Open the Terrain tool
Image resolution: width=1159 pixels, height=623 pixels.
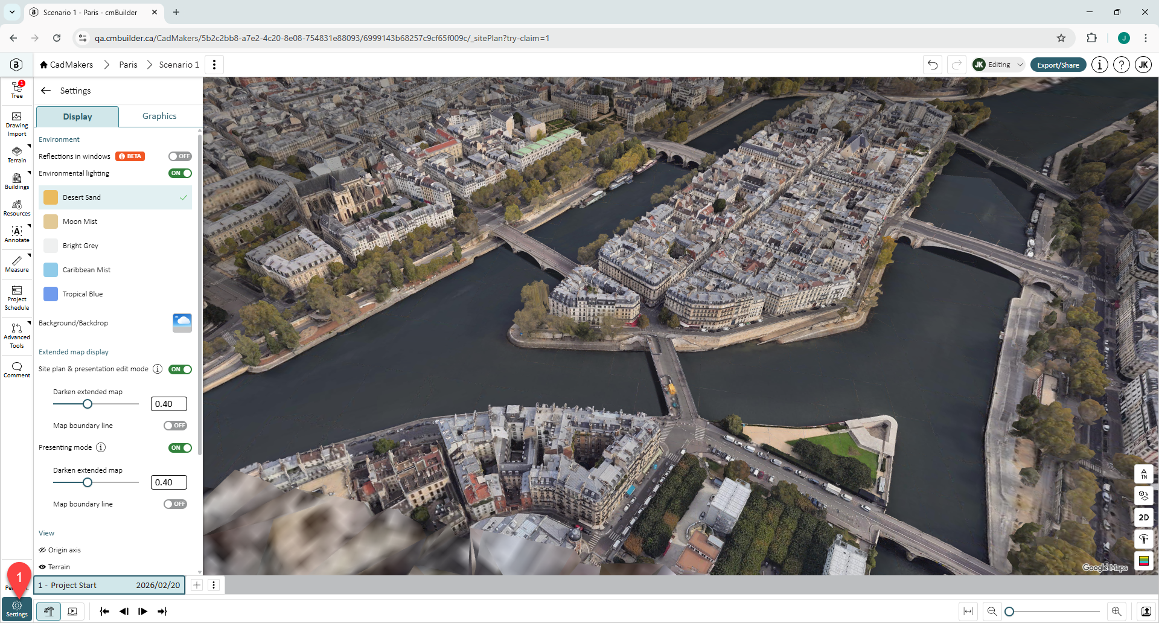tap(17, 155)
